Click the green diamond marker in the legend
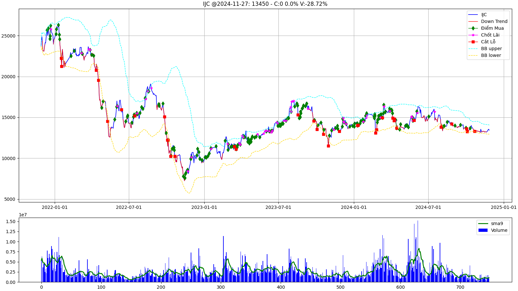Image resolution: width=518 pixels, height=291 pixels. tap(473, 28)
